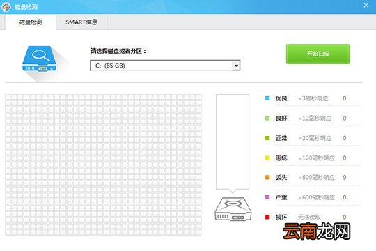Viewport: 376px width, 251px height.
Task: Open the disk partition dropdown arrow
Action: click(x=236, y=66)
